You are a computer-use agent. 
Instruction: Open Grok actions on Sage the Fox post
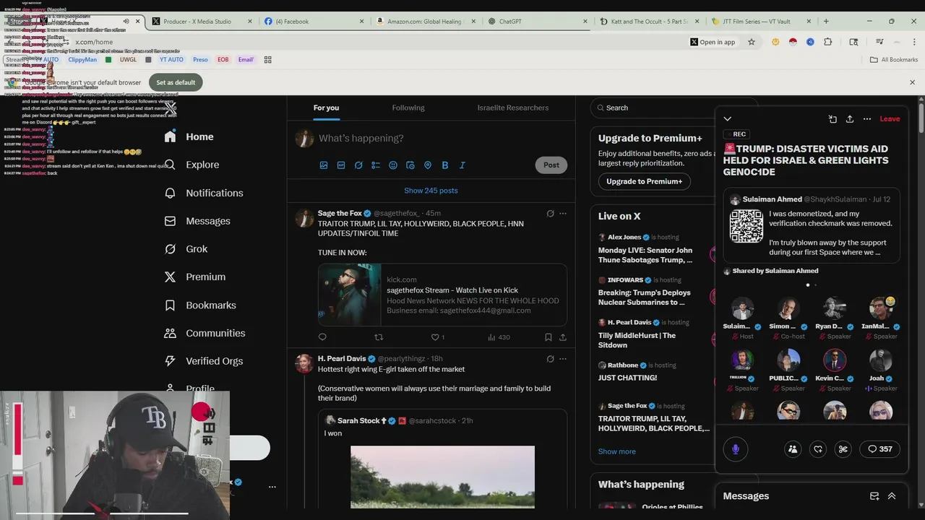pos(550,214)
